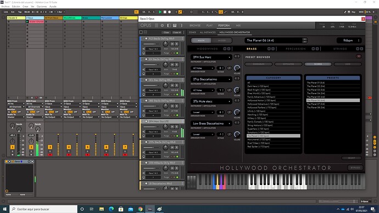Open the Zones sub-tab
The width and height of the screenshot is (379, 213).
(x=192, y=32)
